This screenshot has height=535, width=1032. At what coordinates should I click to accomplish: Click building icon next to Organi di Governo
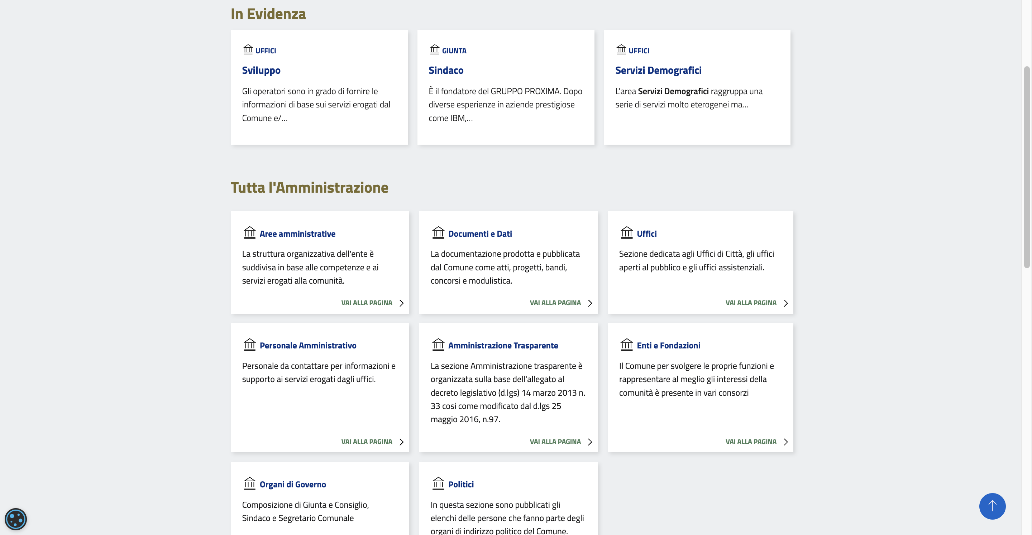(250, 484)
